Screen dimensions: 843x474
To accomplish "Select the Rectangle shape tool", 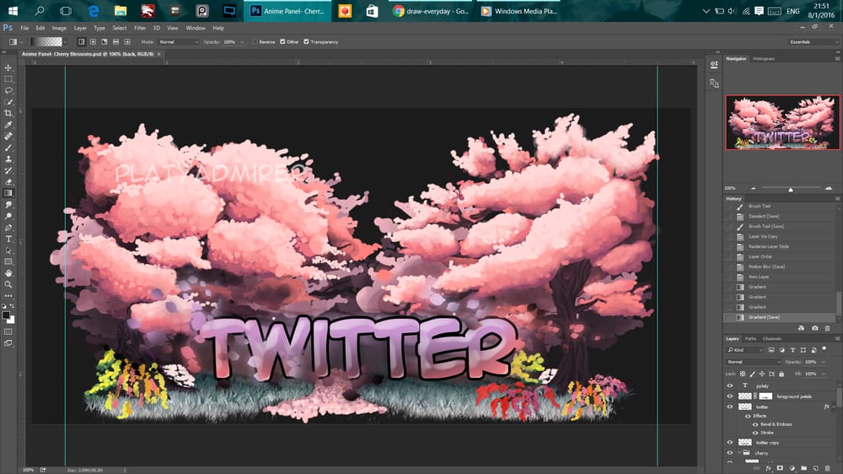I will tap(8, 262).
